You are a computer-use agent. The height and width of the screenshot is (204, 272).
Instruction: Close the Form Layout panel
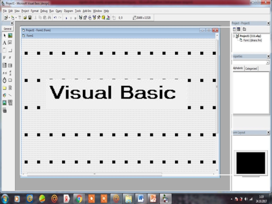pyautogui.click(x=268, y=133)
